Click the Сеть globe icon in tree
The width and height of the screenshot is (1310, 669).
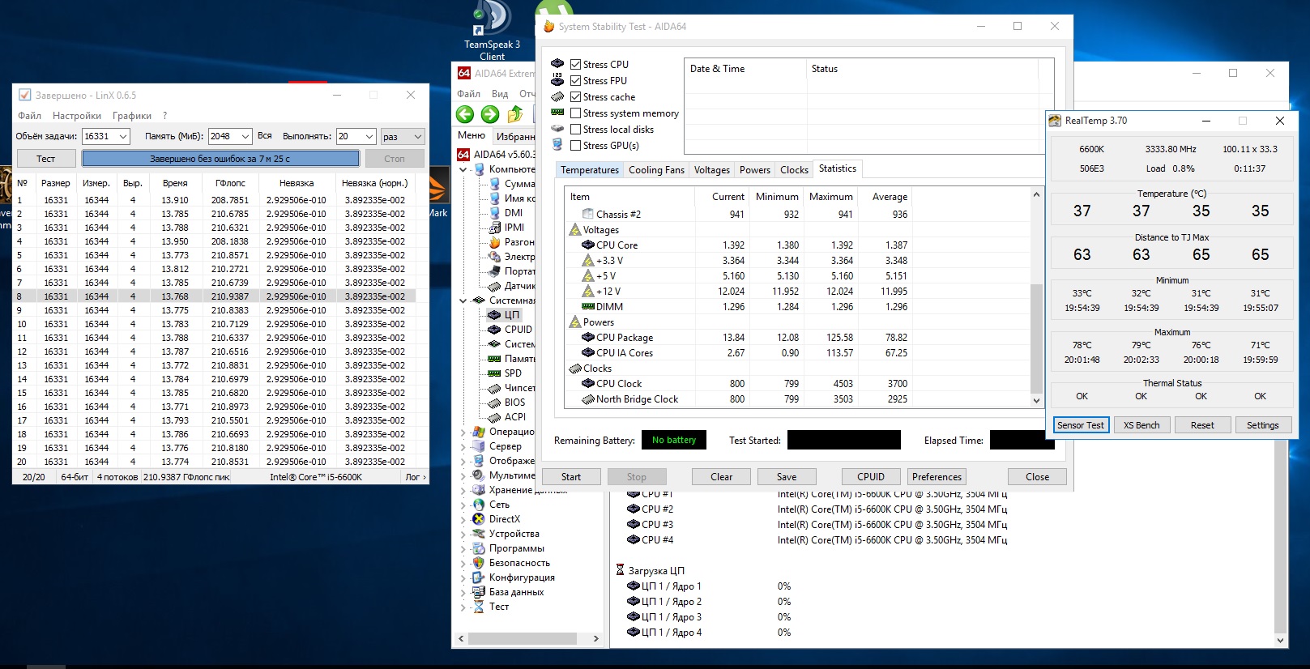479,505
